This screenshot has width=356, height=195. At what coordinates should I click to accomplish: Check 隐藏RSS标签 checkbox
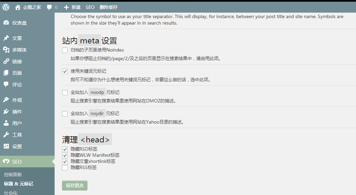click(x=65, y=167)
